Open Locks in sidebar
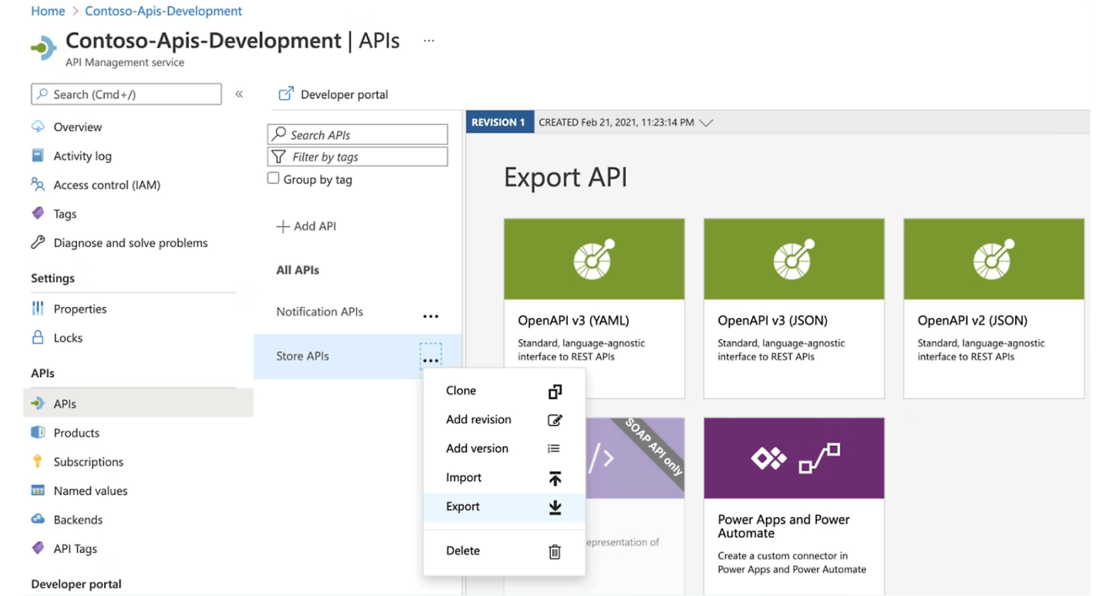1103x596 pixels. [x=68, y=337]
